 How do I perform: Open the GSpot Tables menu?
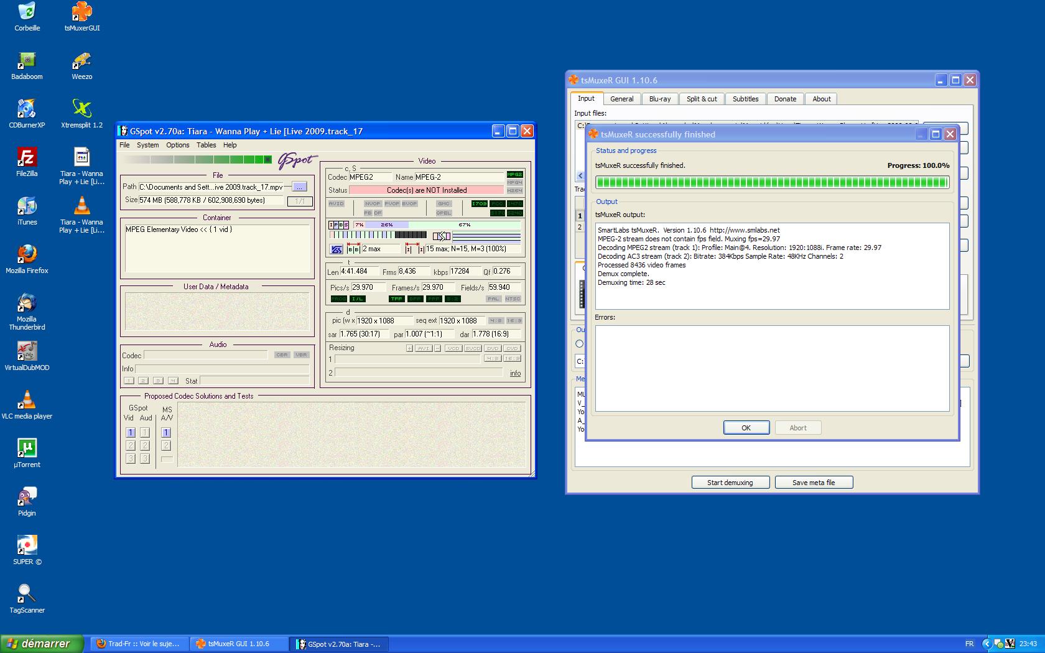click(206, 145)
